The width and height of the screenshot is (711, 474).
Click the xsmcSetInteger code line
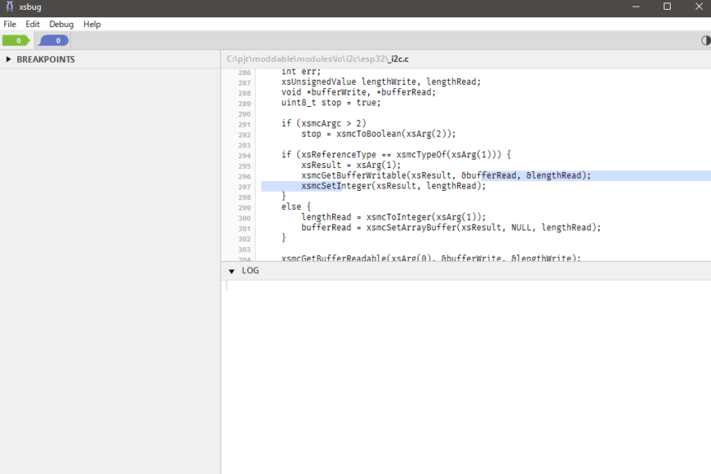click(x=393, y=186)
